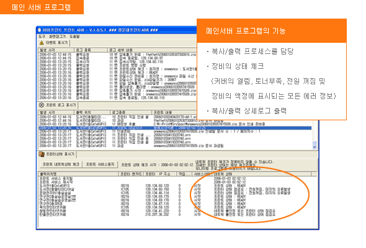
Task: Click the 출력위치명 column header in the printer list
Action: tap(79, 174)
